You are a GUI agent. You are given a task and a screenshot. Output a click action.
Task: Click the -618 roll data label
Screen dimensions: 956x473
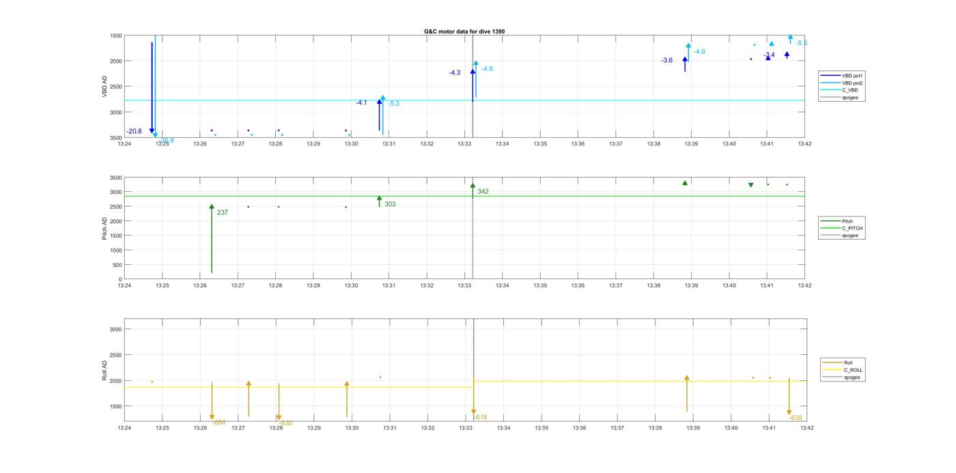pos(481,418)
